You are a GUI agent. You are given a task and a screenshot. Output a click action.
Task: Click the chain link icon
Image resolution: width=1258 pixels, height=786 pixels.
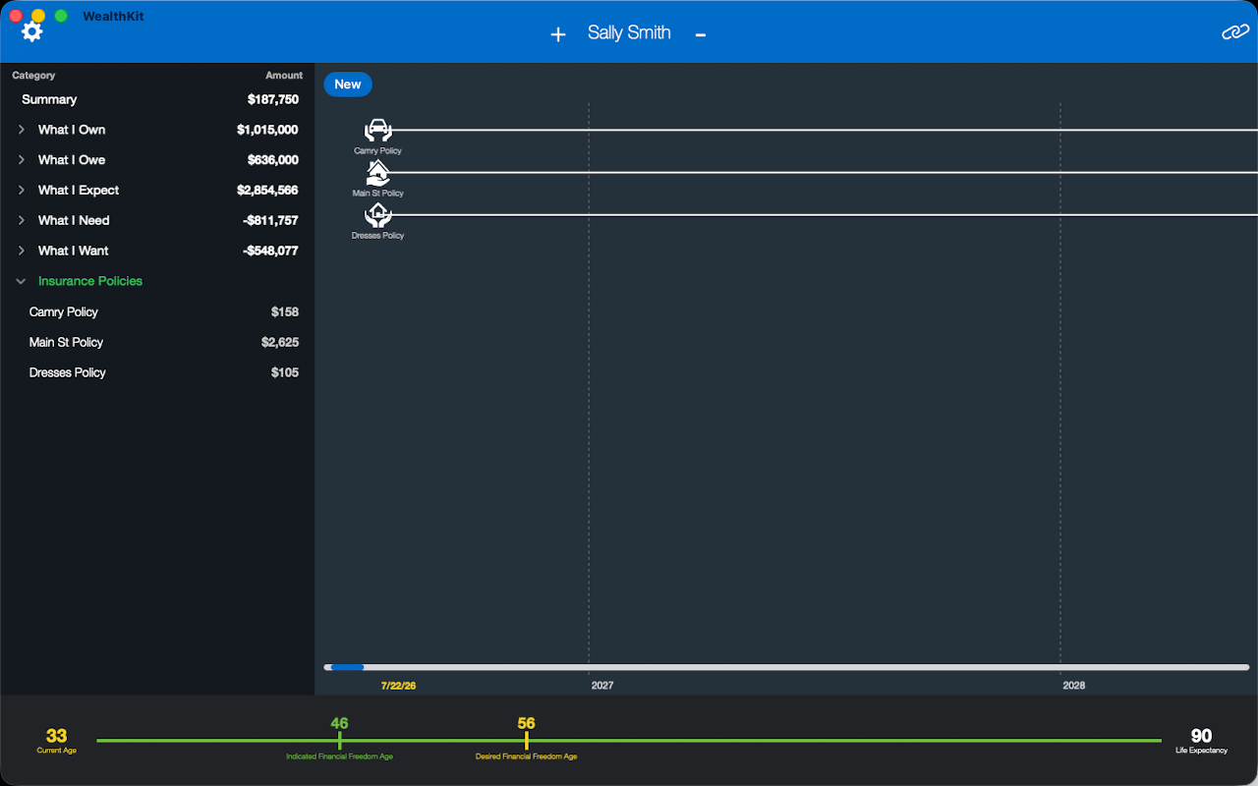[x=1234, y=32]
